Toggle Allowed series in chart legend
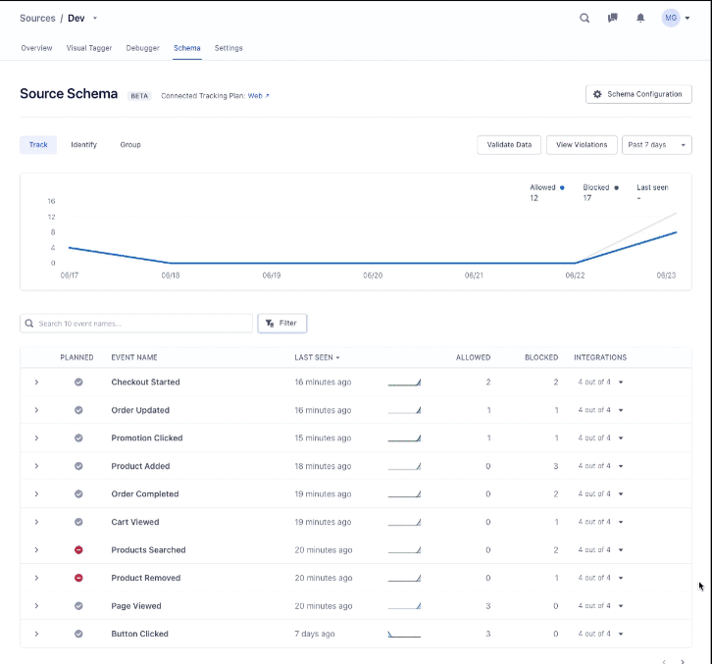 click(546, 186)
